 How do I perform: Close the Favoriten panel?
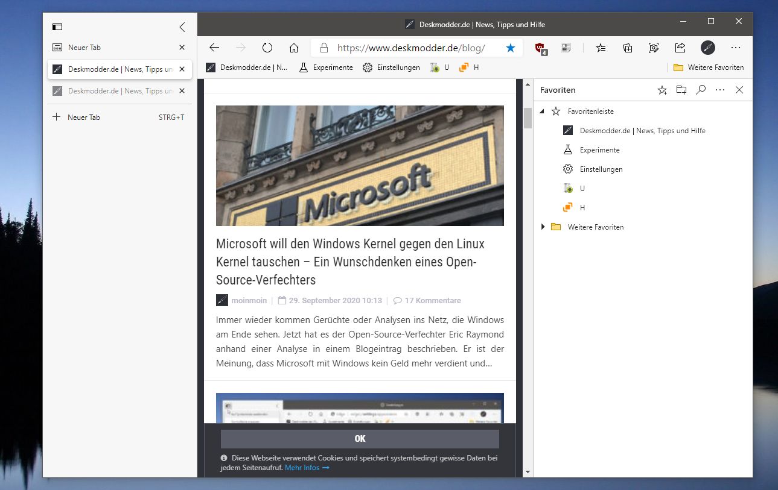tap(739, 90)
